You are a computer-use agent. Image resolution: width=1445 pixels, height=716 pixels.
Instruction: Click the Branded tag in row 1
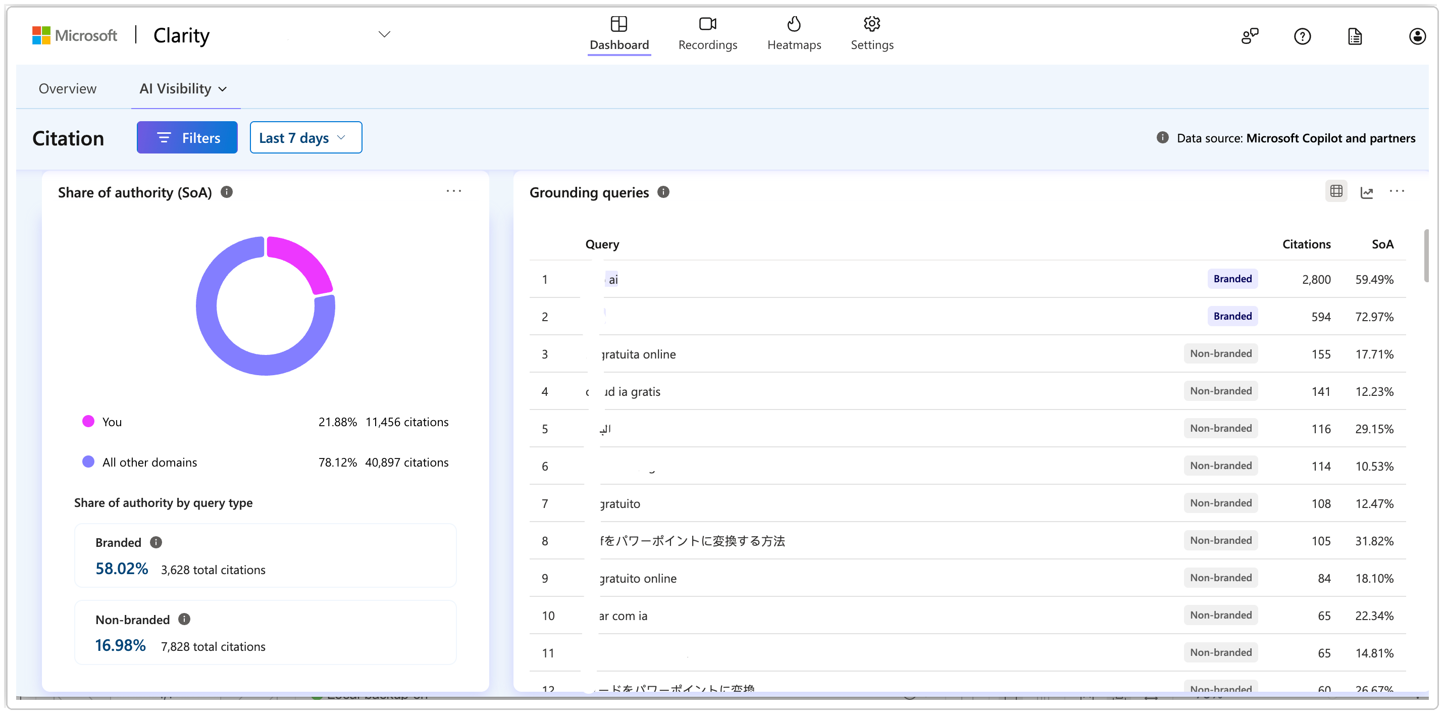point(1232,279)
